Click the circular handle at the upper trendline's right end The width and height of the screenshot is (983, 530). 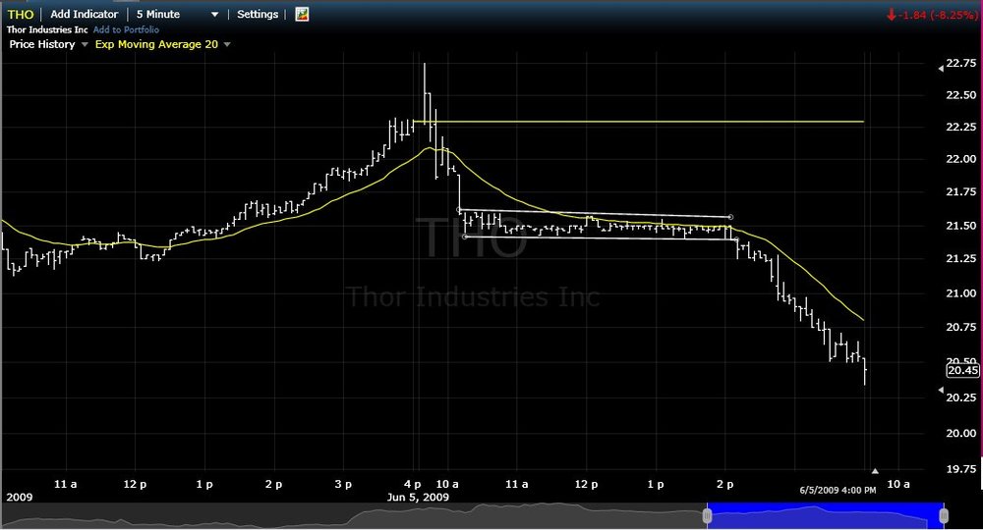[x=731, y=217]
